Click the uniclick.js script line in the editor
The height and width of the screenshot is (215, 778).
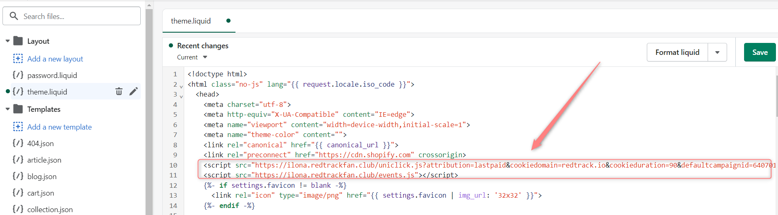pos(490,165)
